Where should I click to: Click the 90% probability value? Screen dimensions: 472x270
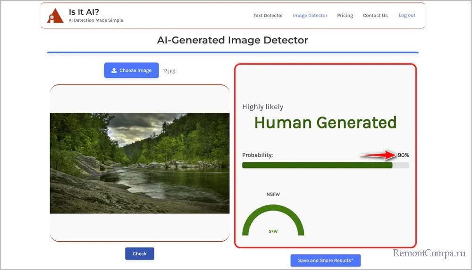click(403, 155)
